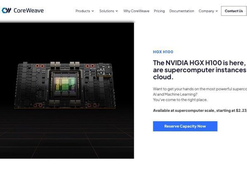Image resolution: width=247 pixels, height=174 pixels.
Task: Open the Documentation link
Action: (x=182, y=11)
